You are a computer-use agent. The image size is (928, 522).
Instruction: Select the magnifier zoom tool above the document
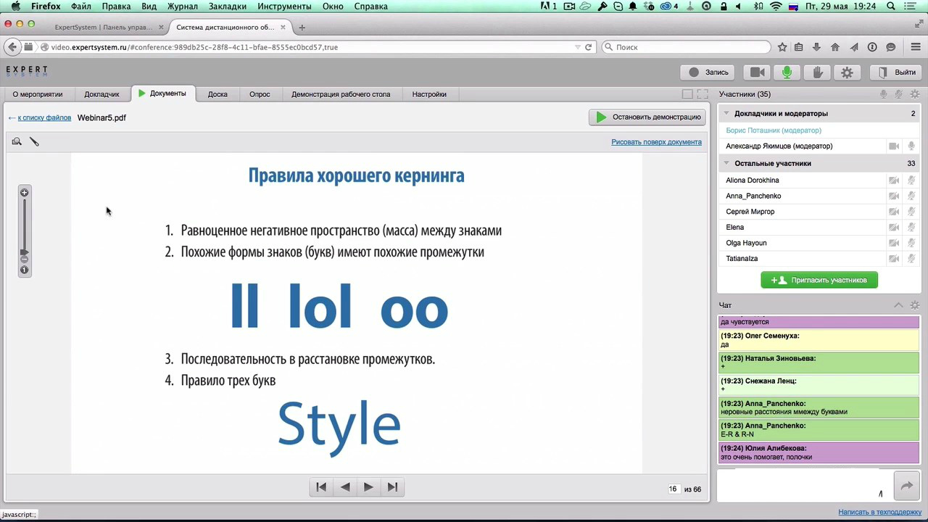point(17,141)
